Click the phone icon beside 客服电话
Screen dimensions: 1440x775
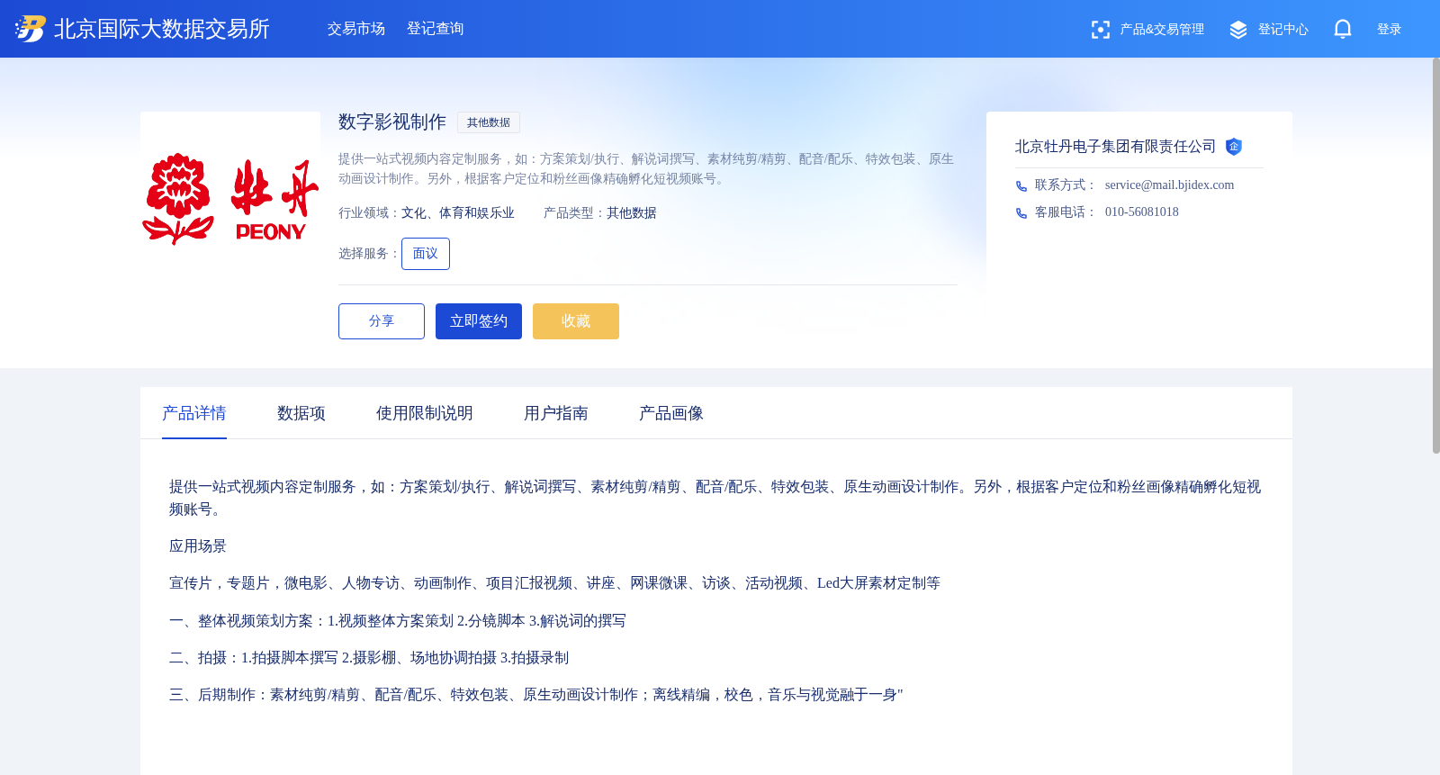point(1021,213)
